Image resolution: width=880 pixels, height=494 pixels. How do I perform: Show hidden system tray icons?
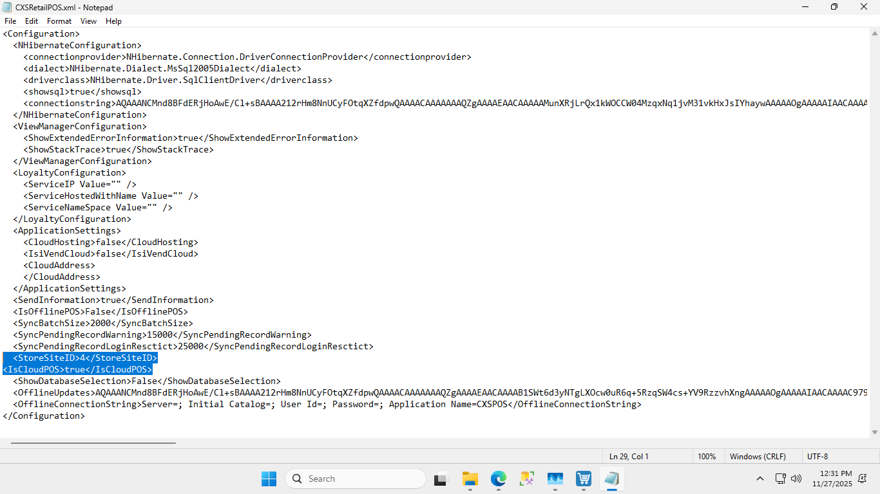click(x=760, y=479)
